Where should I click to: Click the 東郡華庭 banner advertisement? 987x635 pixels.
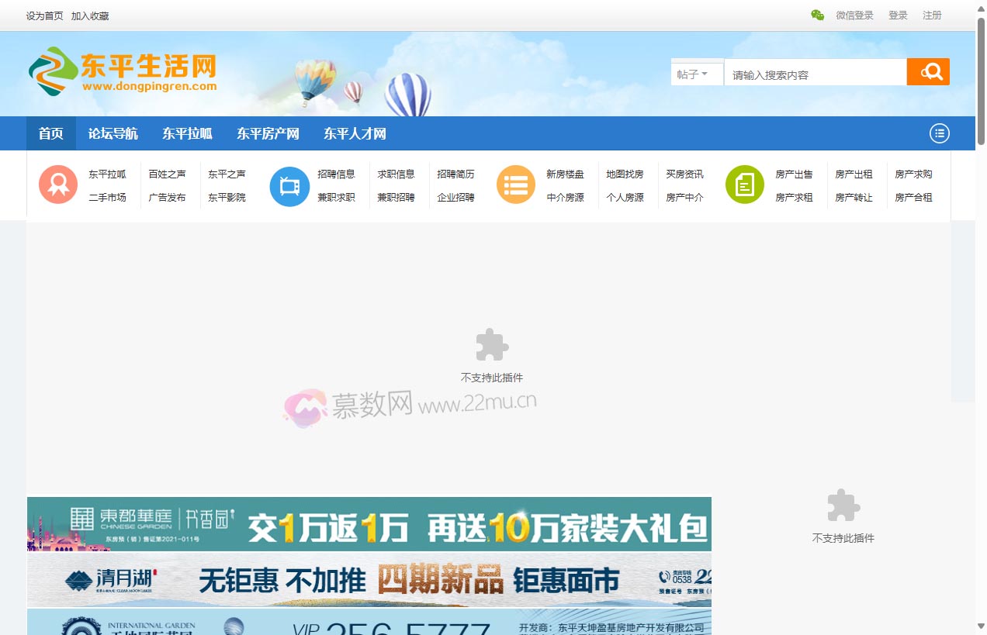pos(369,524)
